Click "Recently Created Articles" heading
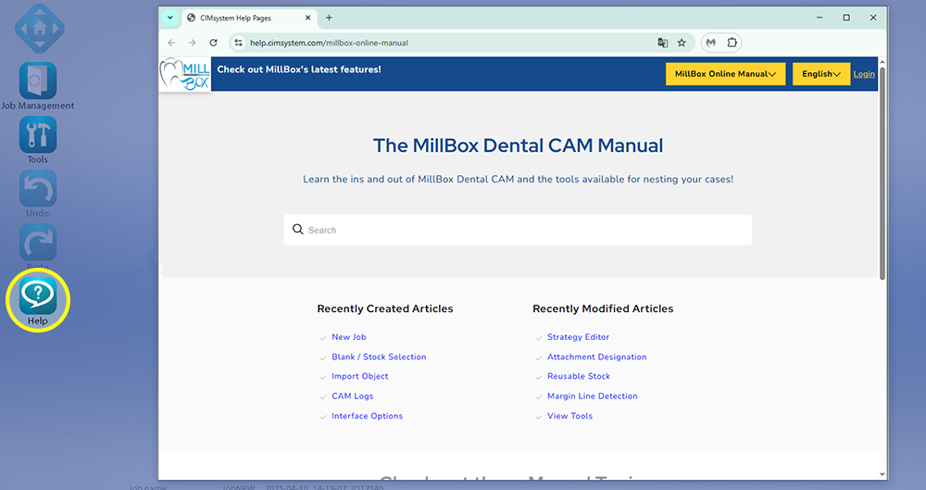 click(x=385, y=308)
